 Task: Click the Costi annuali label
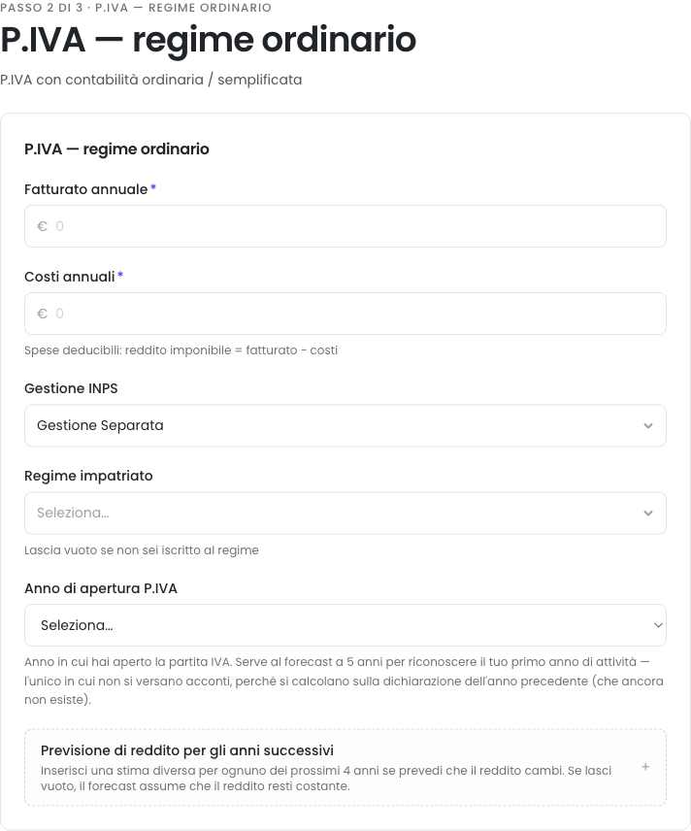tap(70, 277)
